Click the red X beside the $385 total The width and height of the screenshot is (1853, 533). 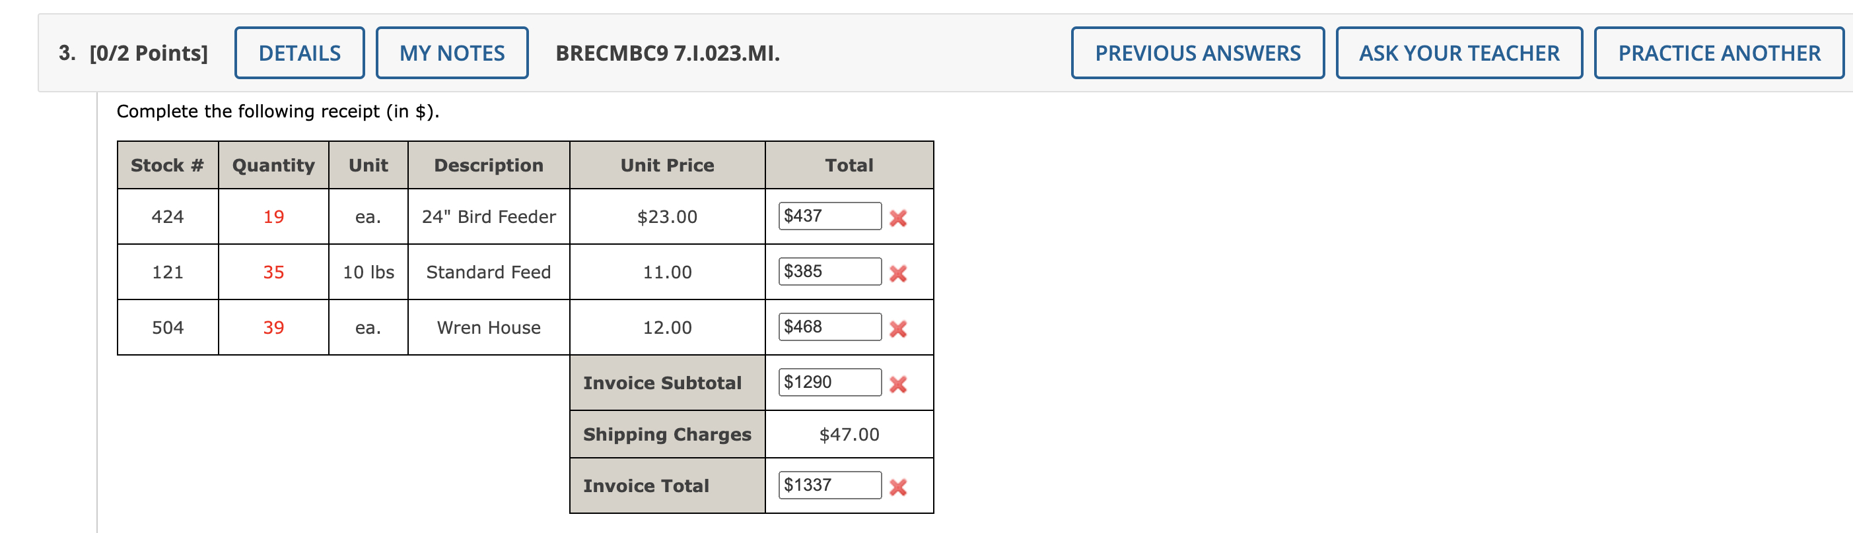(897, 273)
